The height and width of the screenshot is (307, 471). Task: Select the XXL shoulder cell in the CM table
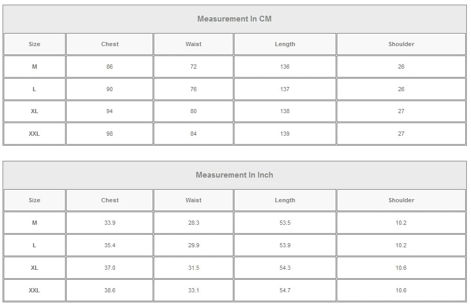point(401,134)
